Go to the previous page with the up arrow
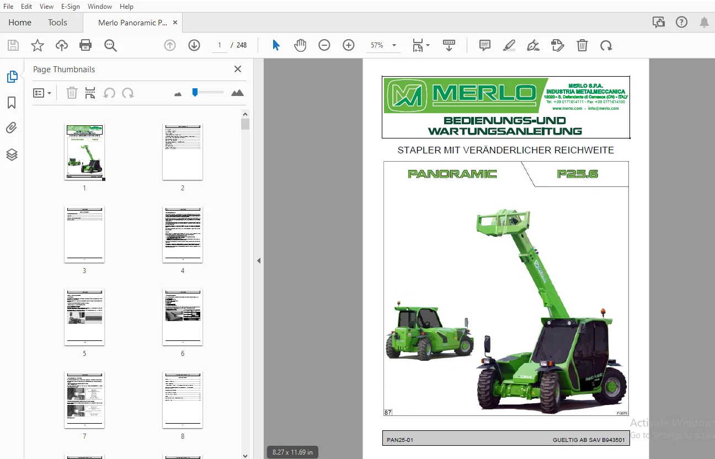 [170, 45]
